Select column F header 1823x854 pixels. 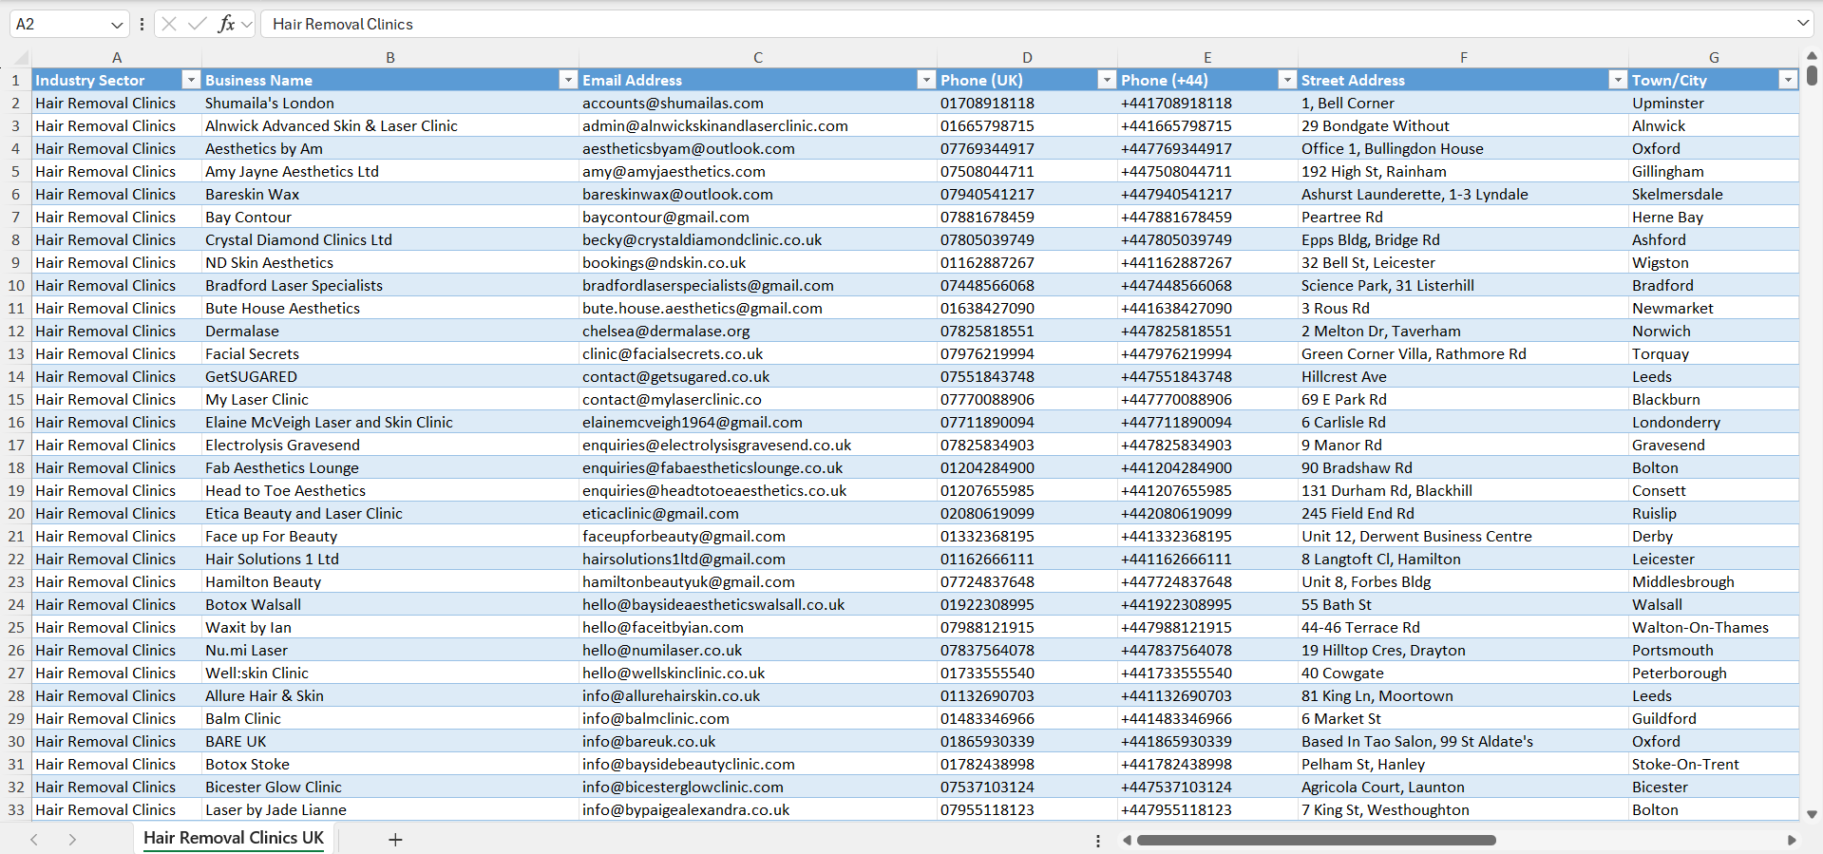[1463, 58]
